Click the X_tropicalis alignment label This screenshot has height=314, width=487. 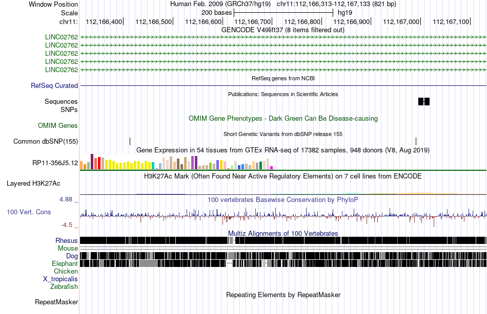click(x=60, y=279)
